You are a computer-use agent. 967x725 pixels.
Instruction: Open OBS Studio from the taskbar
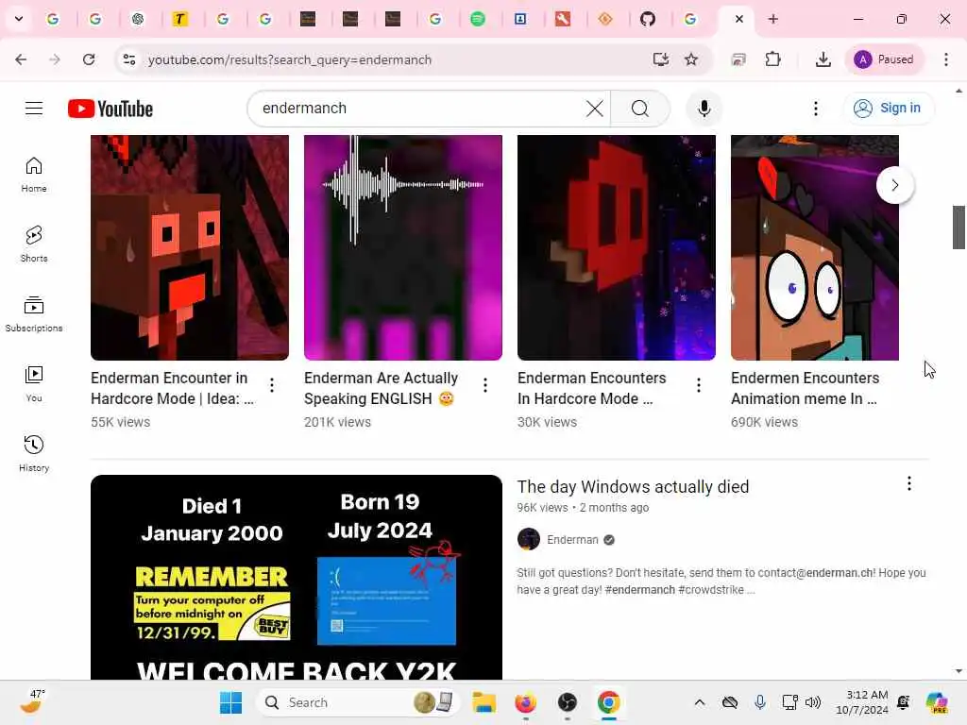tap(568, 702)
